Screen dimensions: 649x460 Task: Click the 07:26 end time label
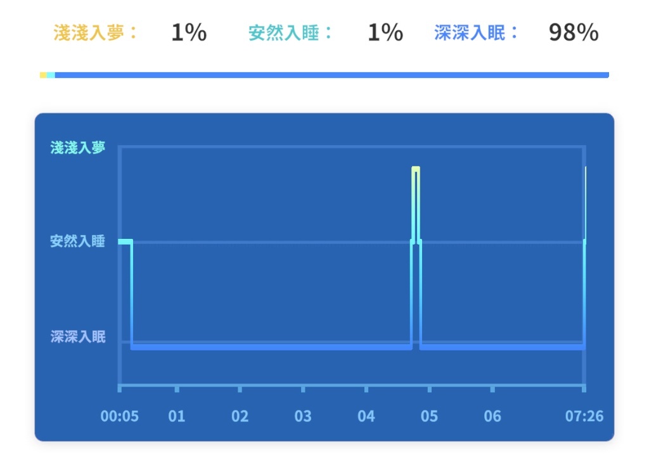coord(584,416)
